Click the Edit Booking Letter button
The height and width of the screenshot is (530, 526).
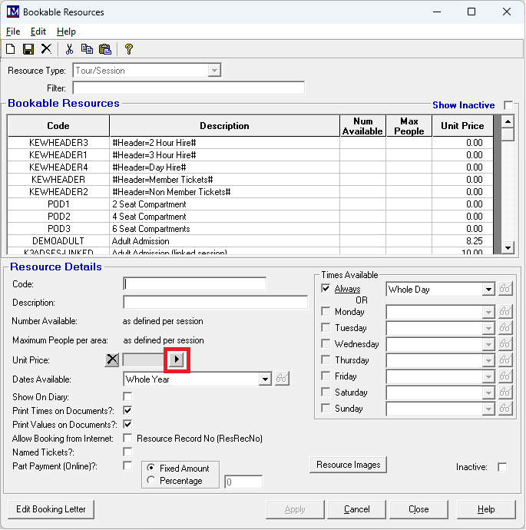(51, 509)
